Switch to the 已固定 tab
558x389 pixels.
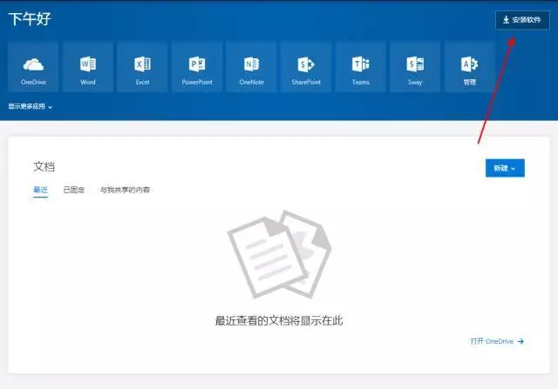(x=73, y=190)
